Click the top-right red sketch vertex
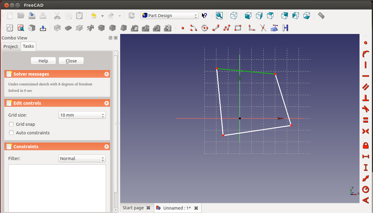Image resolution: width=373 pixels, height=213 pixels. (275, 74)
